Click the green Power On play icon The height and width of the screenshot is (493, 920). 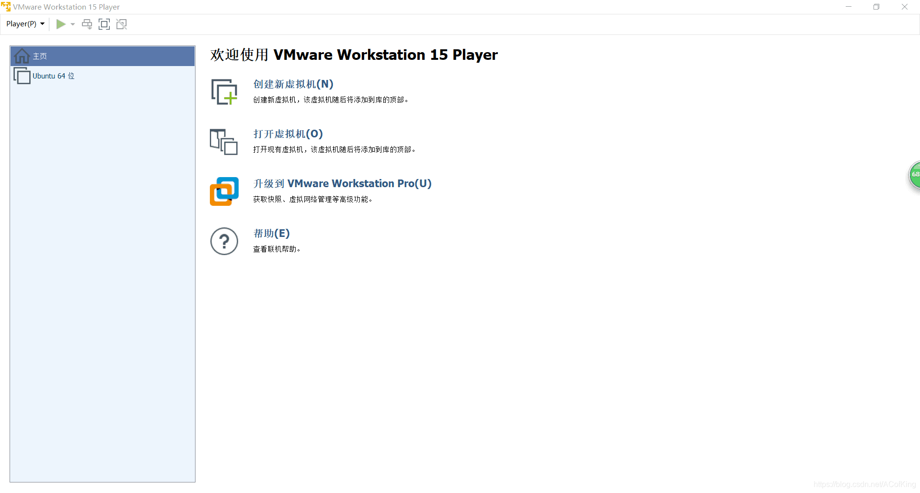coord(61,24)
